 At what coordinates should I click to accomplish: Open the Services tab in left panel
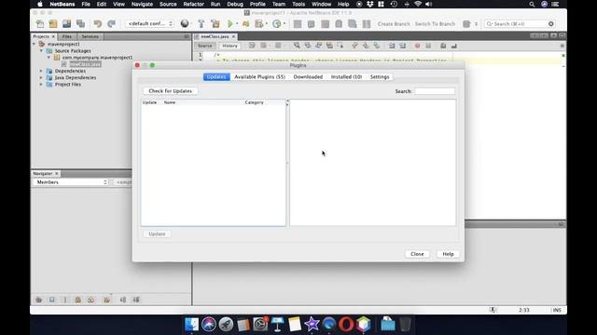coord(90,36)
